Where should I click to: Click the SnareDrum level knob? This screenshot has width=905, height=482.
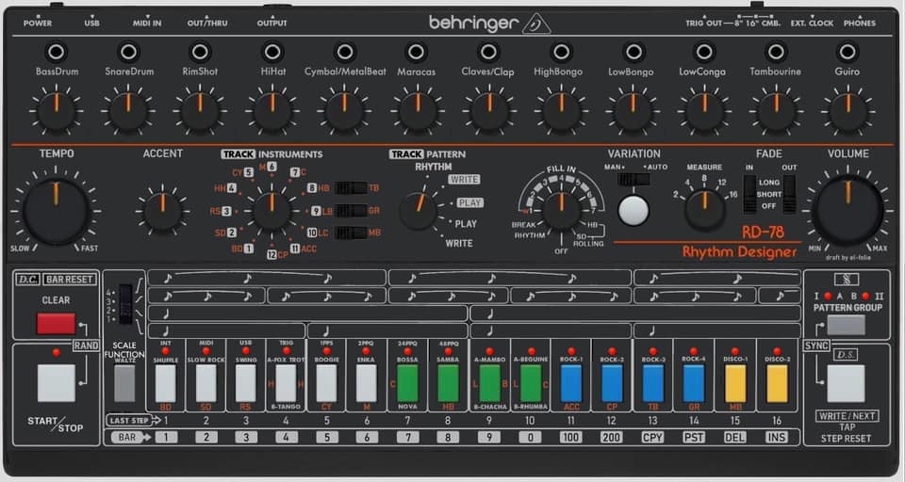(128, 110)
